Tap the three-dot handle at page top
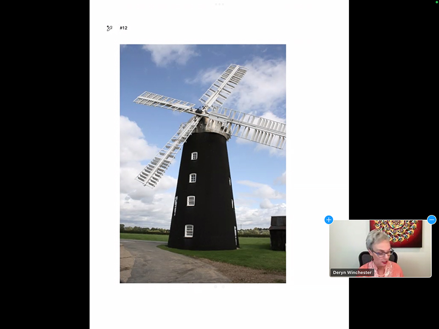Image resolution: width=439 pixels, height=329 pixels. click(x=219, y=4)
